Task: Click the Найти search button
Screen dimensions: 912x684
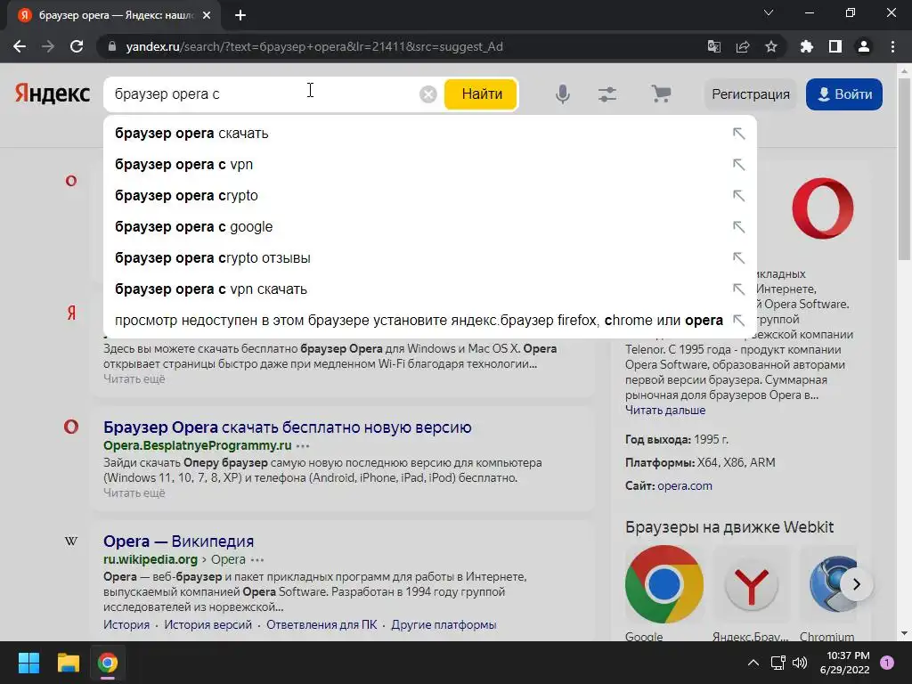Action: pyautogui.click(x=481, y=94)
